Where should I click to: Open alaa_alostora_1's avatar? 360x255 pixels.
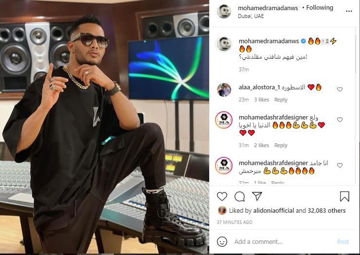(x=224, y=90)
